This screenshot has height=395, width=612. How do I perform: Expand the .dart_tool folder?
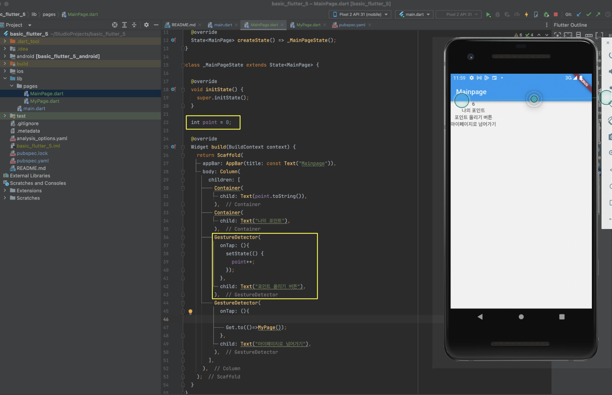(5, 41)
